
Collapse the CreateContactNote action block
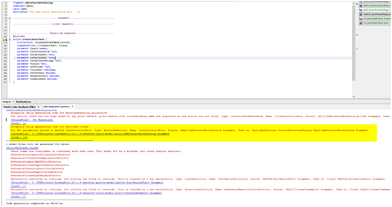[9, 40]
